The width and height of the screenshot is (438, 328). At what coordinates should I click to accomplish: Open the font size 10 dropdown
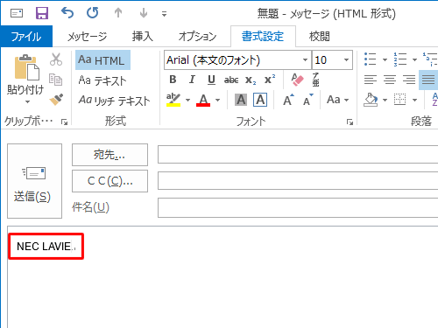click(347, 60)
